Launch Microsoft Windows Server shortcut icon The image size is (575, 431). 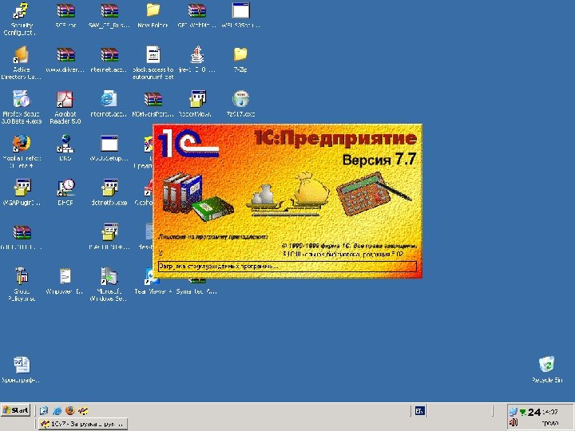coord(109,277)
